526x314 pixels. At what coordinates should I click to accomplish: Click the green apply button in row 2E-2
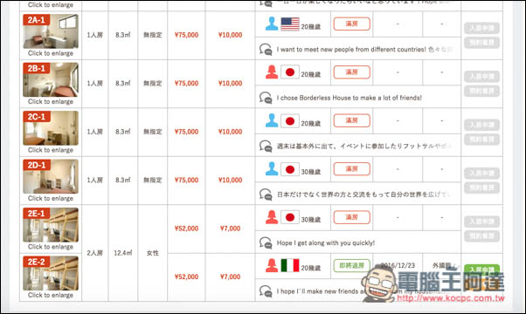point(481,269)
